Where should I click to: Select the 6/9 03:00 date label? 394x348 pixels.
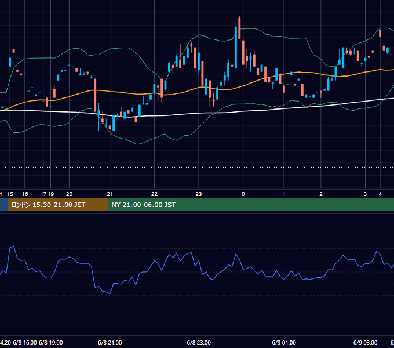pyautogui.click(x=366, y=342)
